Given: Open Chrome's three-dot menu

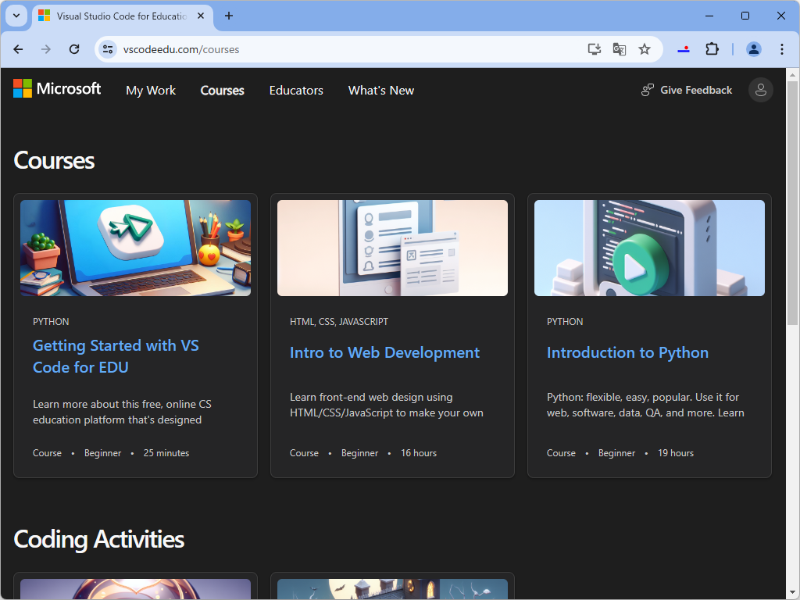Looking at the screenshot, I should coord(781,49).
